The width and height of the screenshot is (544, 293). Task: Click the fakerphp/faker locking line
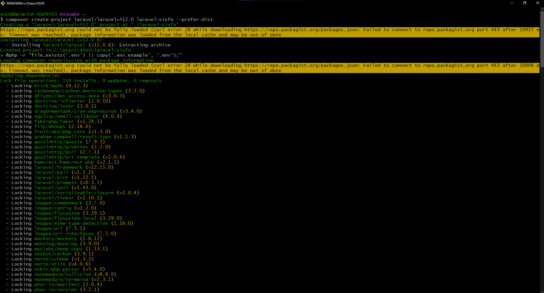[54, 121]
